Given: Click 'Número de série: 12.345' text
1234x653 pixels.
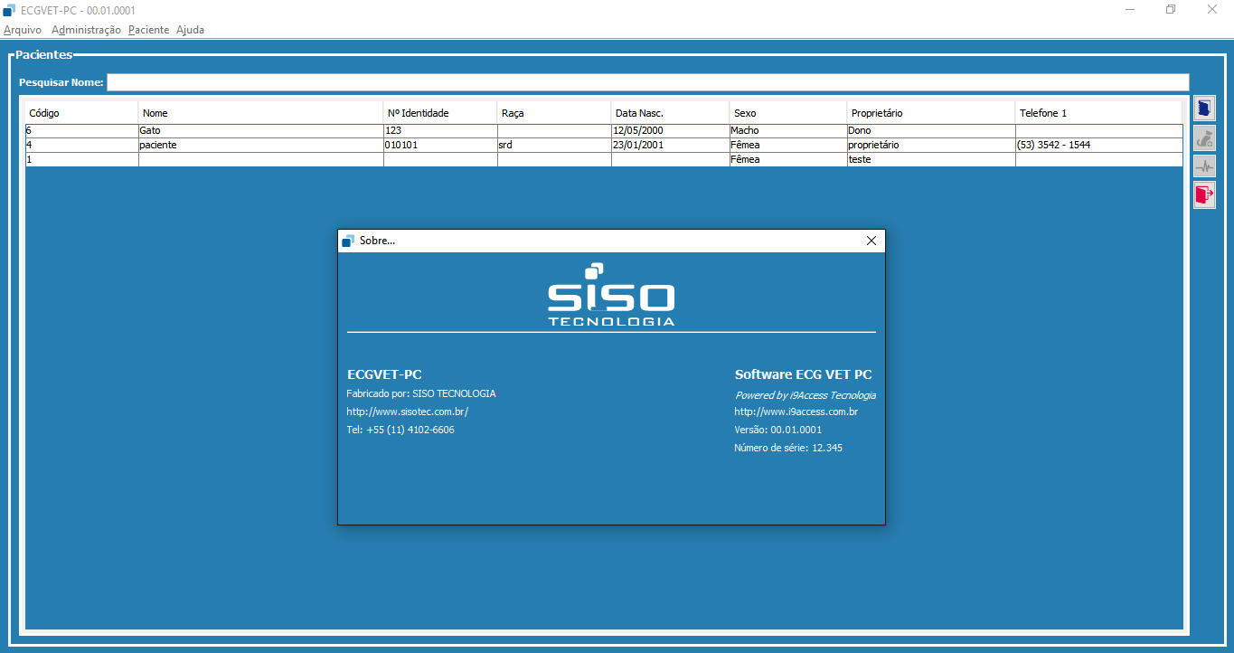Looking at the screenshot, I should point(788,448).
